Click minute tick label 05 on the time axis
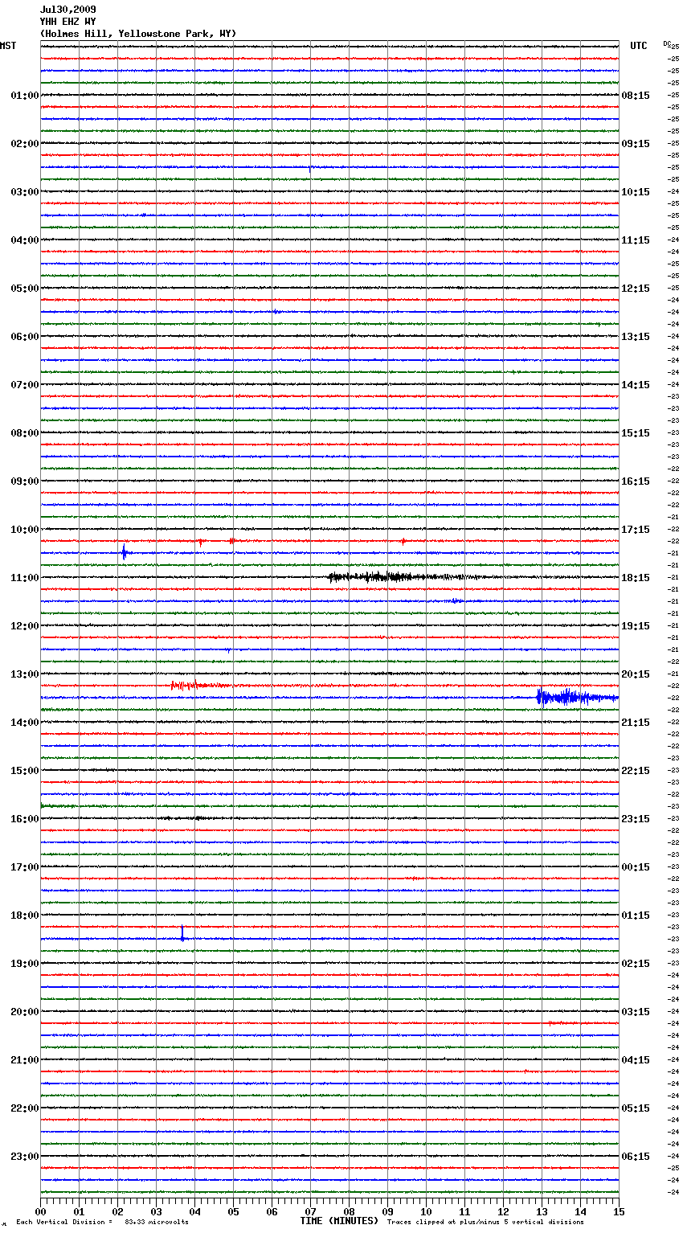Screen dimensions: 683x1233 (x=233, y=1212)
